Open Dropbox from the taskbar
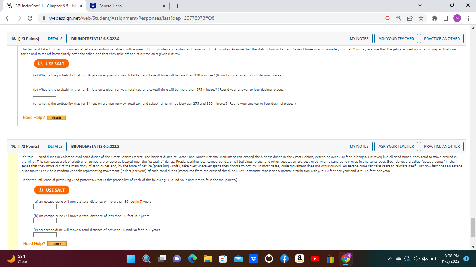Screen dimensions: 476x267 pos(253,259)
